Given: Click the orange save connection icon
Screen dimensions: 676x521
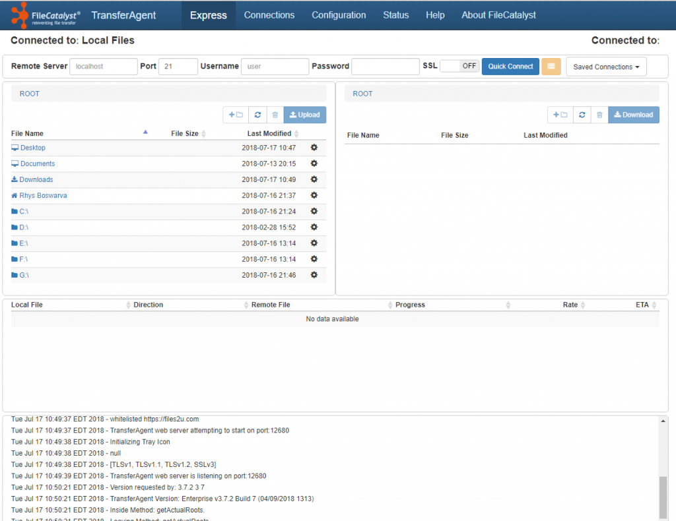Looking at the screenshot, I should (551, 67).
